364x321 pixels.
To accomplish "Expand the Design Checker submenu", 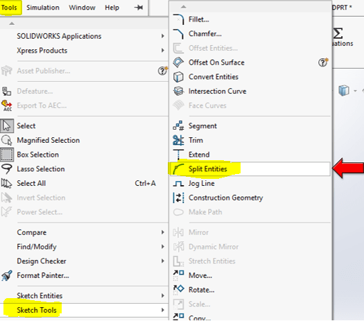I will [x=84, y=261].
